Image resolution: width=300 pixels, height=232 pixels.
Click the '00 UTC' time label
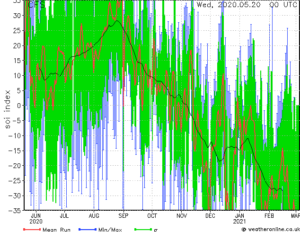283,5
